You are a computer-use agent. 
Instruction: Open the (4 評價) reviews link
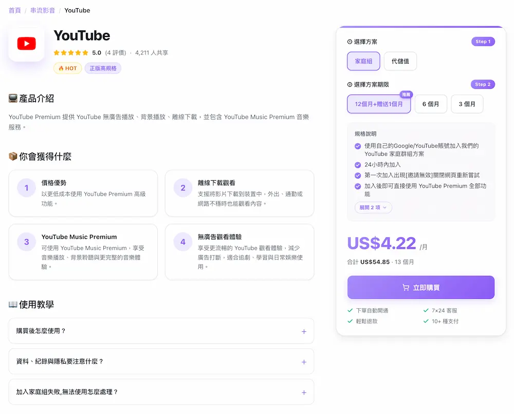click(115, 53)
